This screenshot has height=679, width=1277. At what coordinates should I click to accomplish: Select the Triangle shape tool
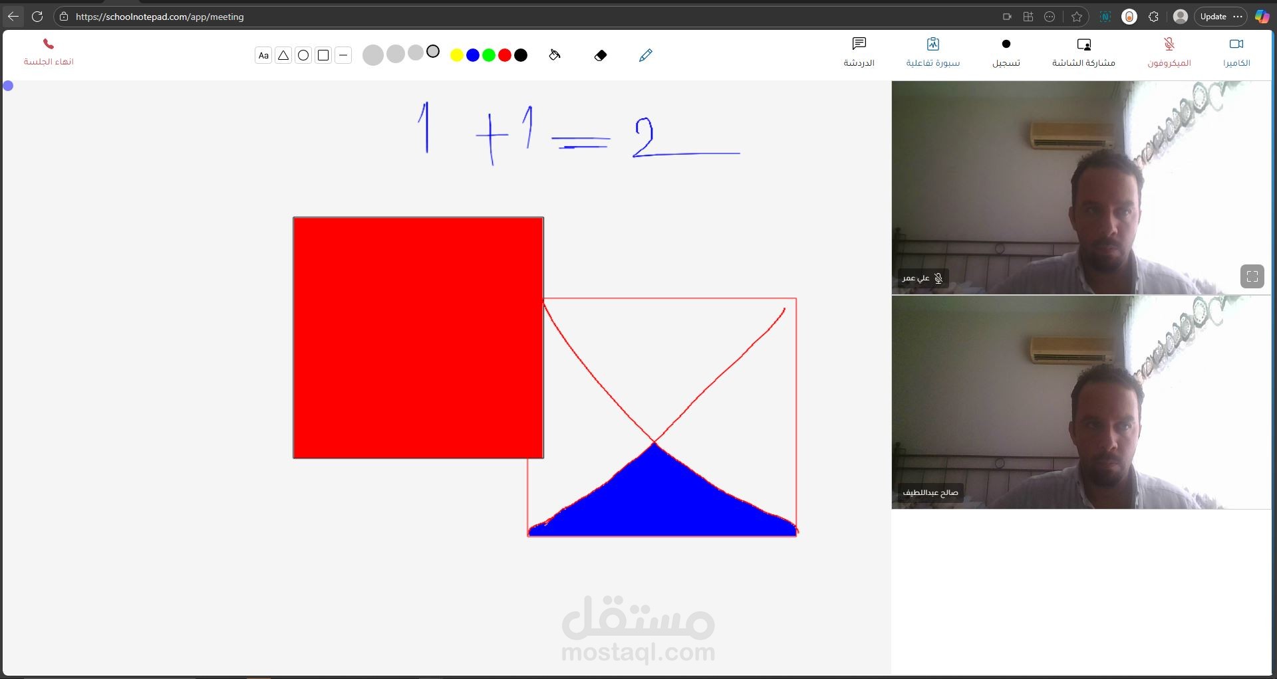pyautogui.click(x=283, y=56)
